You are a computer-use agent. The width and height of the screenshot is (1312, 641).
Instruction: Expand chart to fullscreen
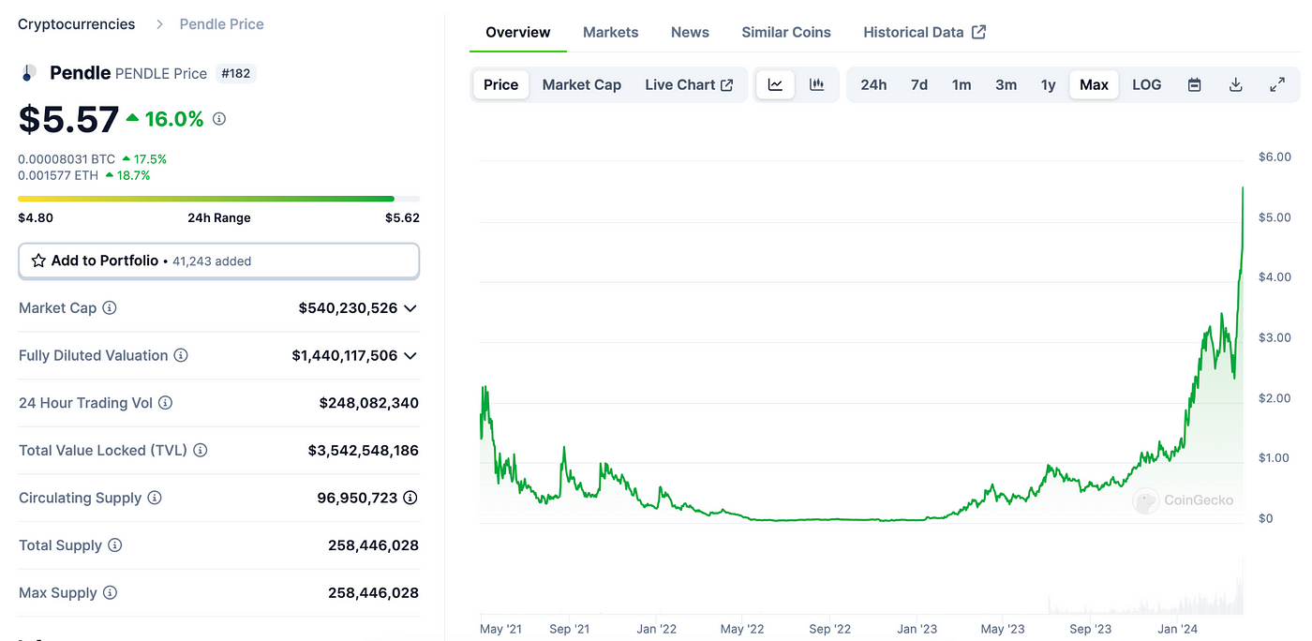(1276, 84)
